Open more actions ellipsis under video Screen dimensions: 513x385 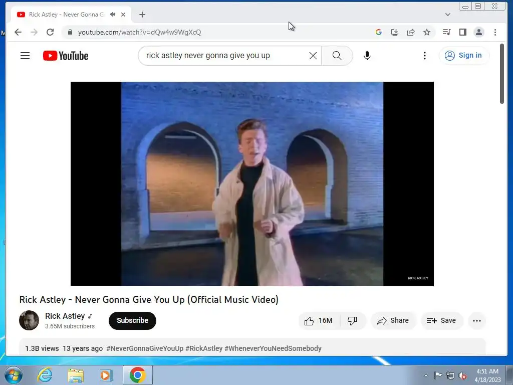(477, 320)
